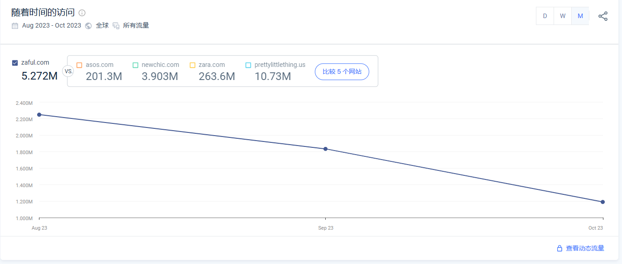Screen dimensions: 622x264
Task: Switch to weekly view W
Action: coord(563,16)
